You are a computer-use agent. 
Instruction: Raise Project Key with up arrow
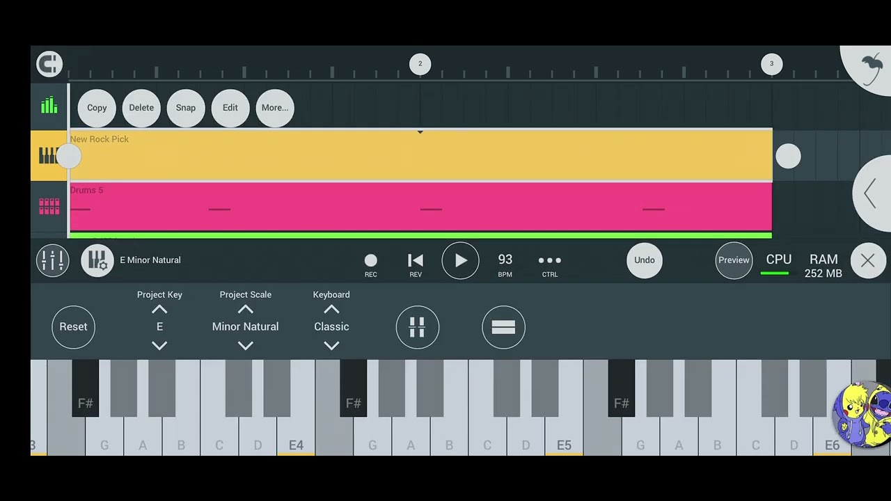coord(159,310)
